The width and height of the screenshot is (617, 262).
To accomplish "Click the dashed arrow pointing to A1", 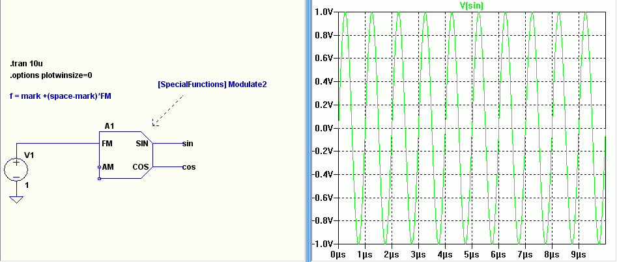I will pos(168,111).
